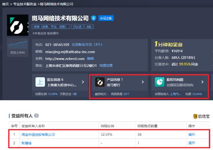Image resolution: width=213 pixels, height=150 pixels.
Task: Click 上海市徐汇区淮海西路55号2楼D1 address text
Action: pos(71,66)
